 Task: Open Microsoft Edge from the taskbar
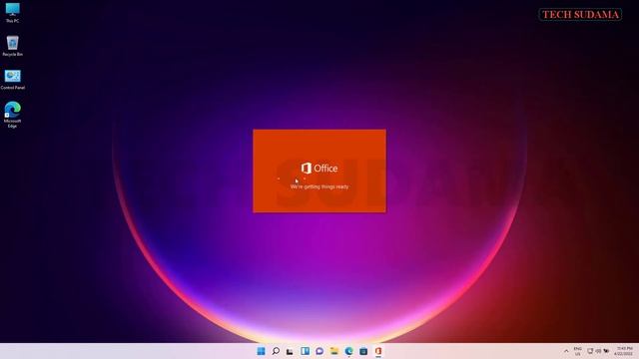[348, 351]
